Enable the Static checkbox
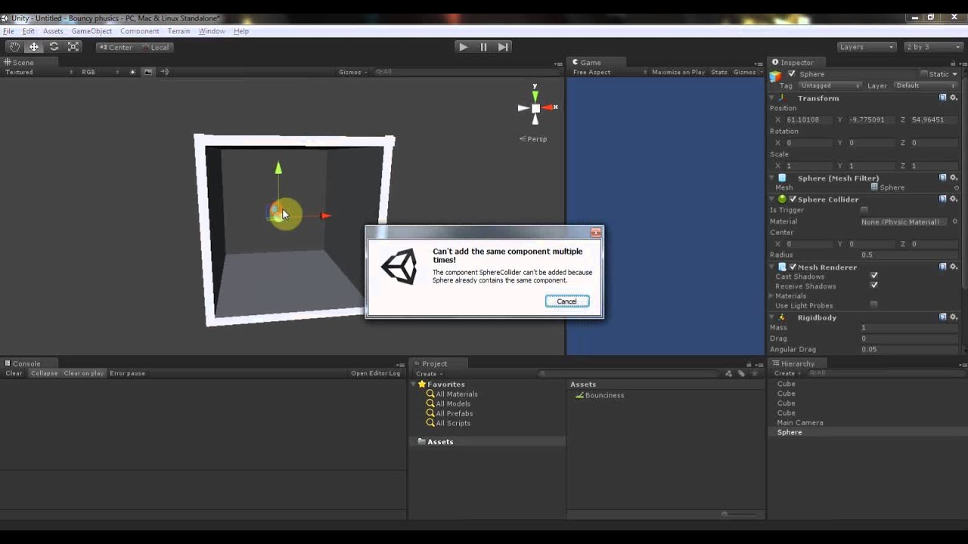 923,74
